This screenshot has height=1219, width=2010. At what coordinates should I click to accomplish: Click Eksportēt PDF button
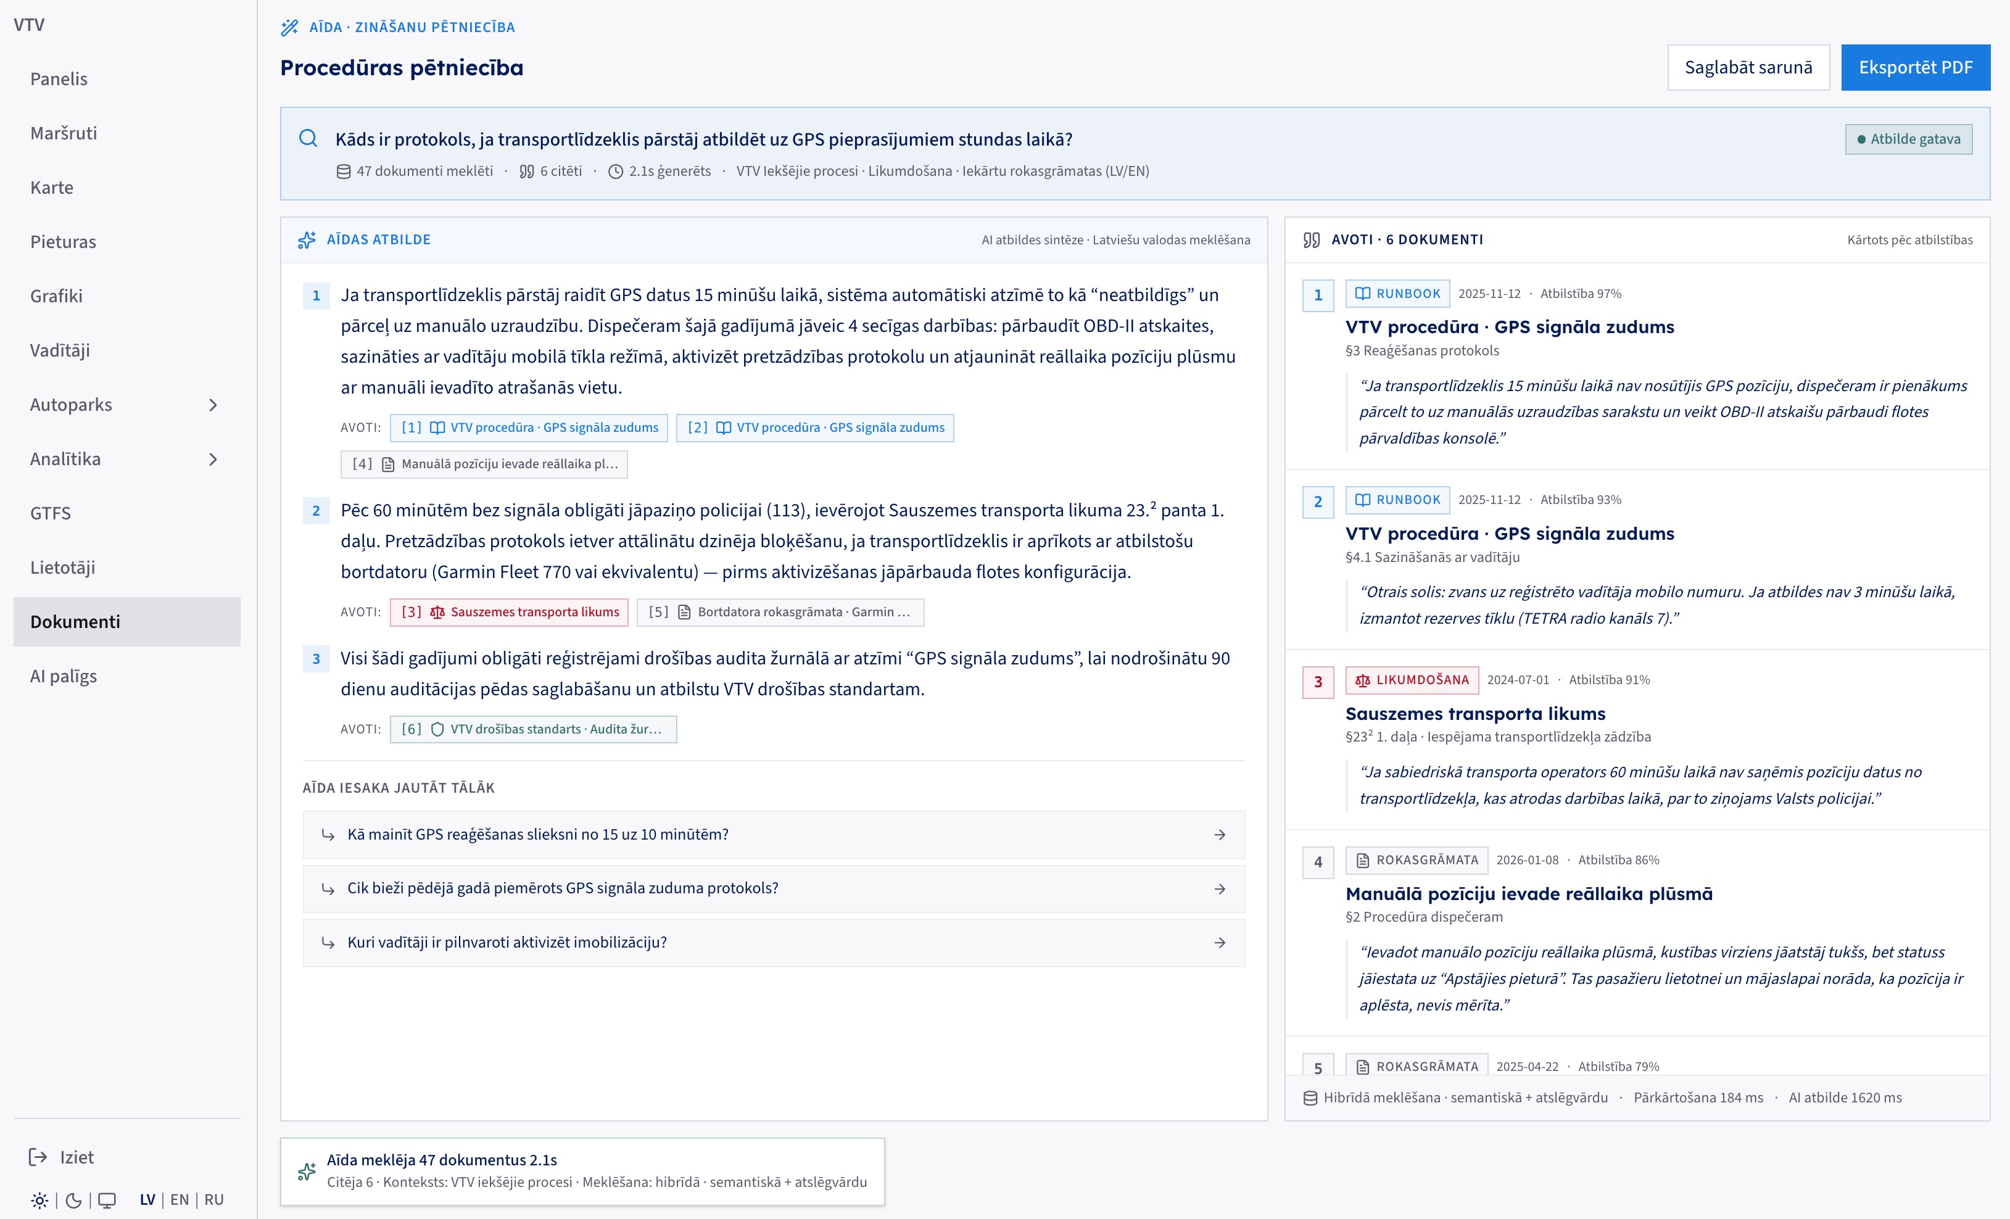(x=1916, y=67)
